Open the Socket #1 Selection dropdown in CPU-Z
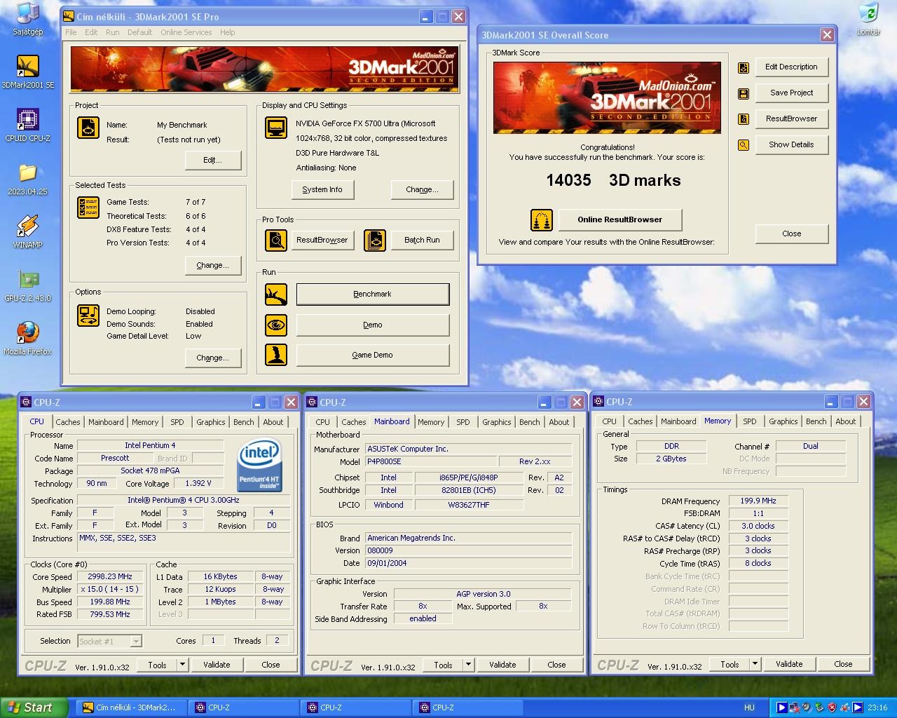Screen dimensions: 897x718 pyautogui.click(x=136, y=641)
